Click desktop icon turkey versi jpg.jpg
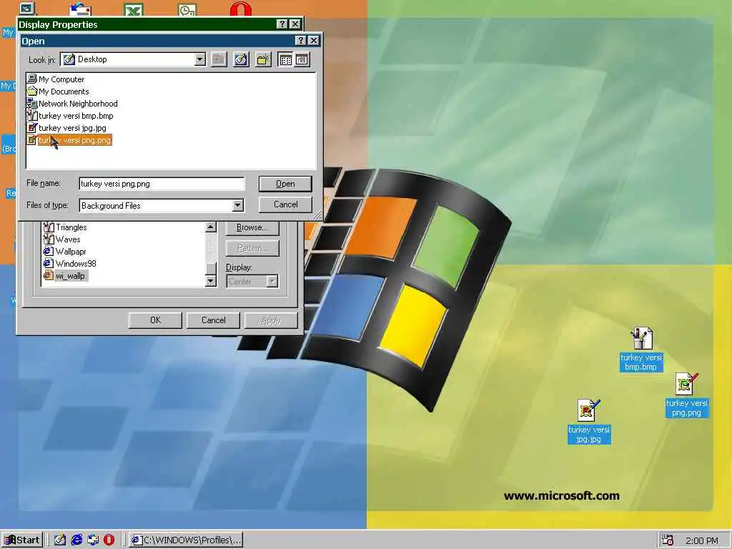Viewport: 732px width, 549px height. click(589, 422)
